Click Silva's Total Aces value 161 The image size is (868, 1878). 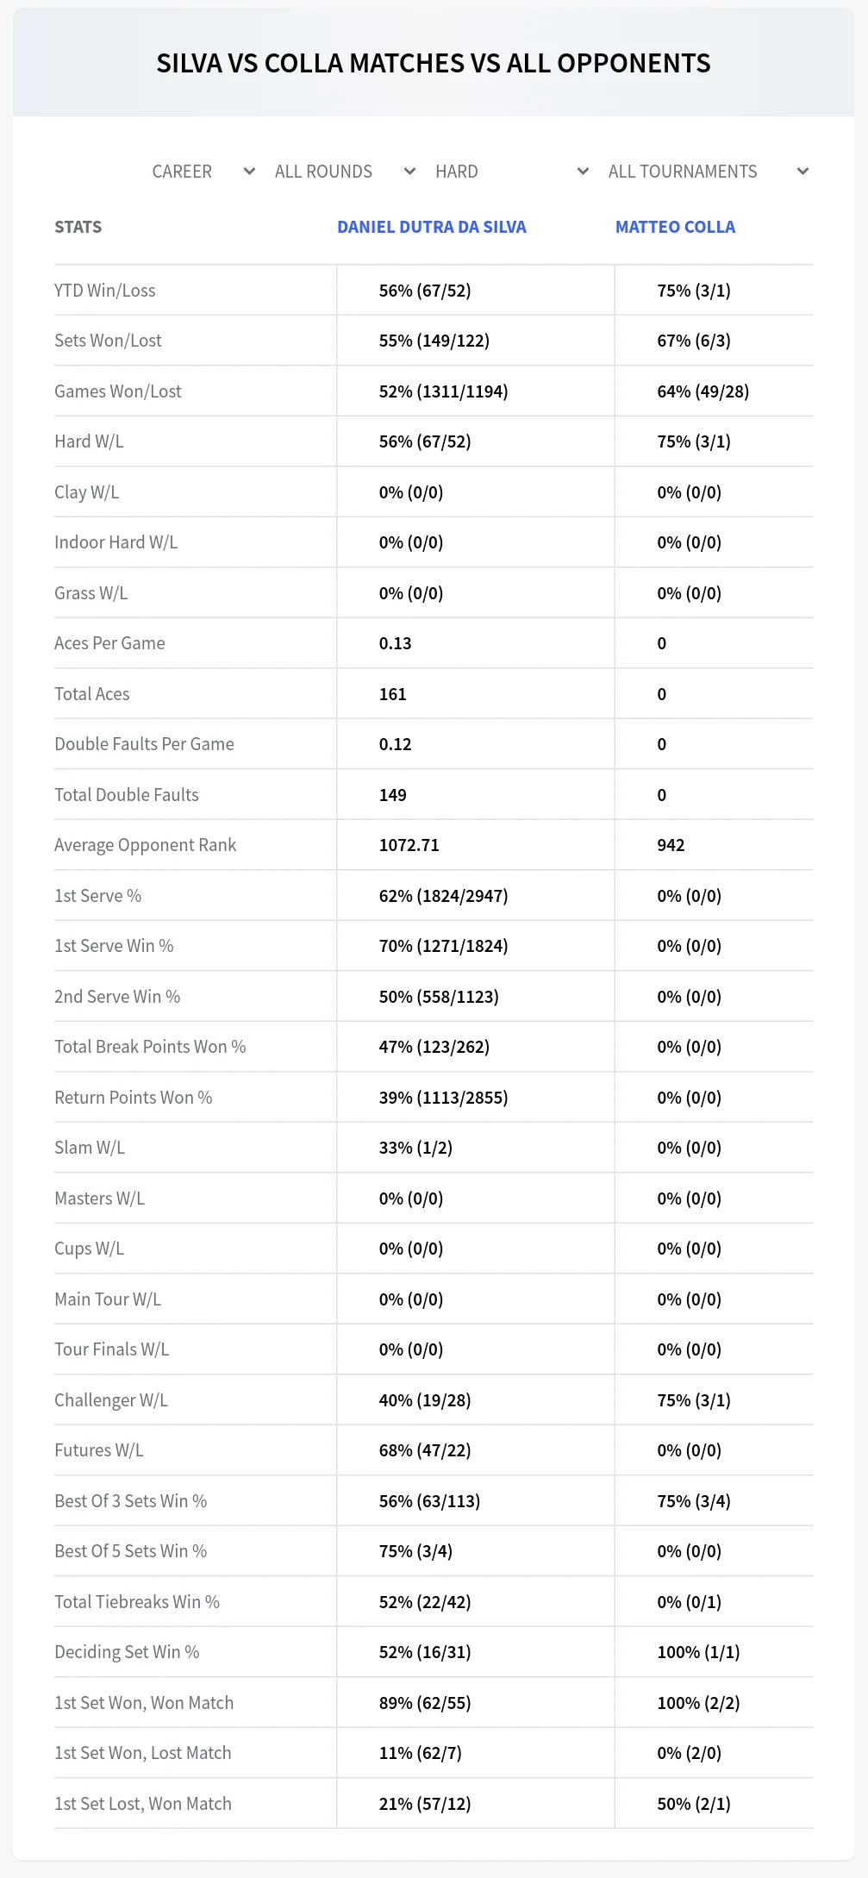click(392, 694)
